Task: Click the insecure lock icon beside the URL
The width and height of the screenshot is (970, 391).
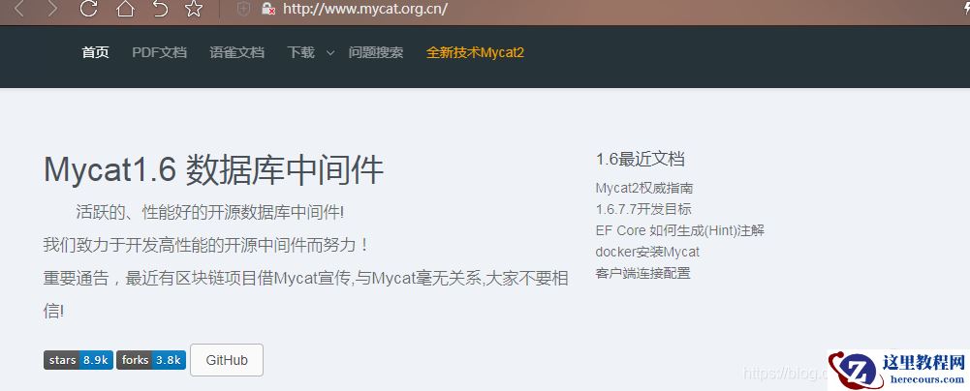Action: tap(267, 9)
